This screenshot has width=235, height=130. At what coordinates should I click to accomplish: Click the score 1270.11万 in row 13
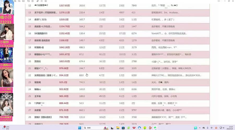[65, 12]
